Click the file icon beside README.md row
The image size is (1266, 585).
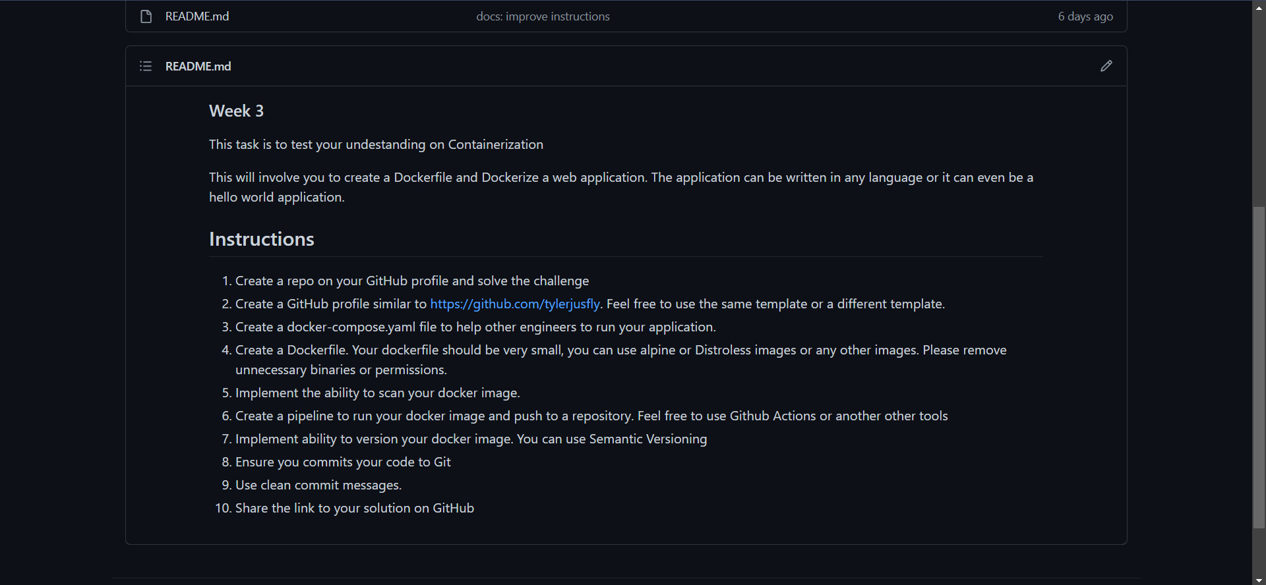(x=146, y=16)
